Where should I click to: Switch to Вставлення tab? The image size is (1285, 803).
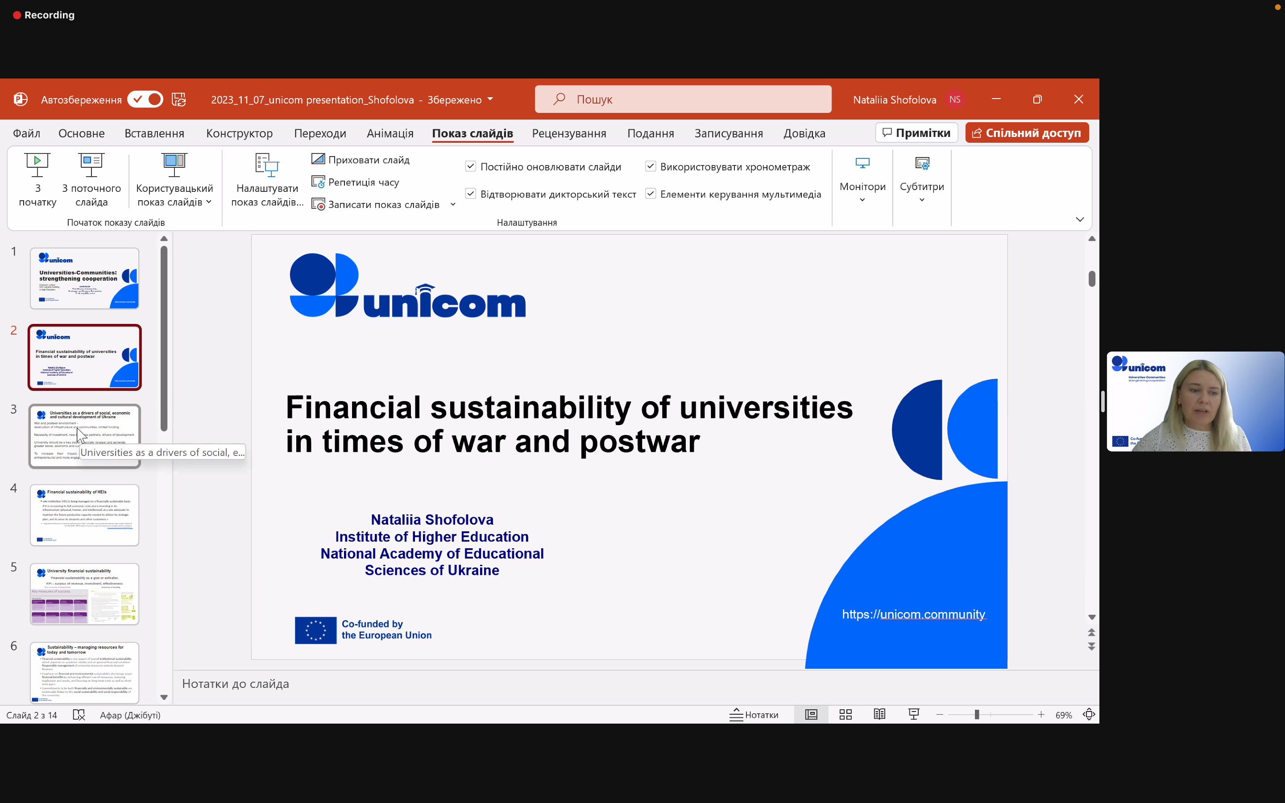154,133
